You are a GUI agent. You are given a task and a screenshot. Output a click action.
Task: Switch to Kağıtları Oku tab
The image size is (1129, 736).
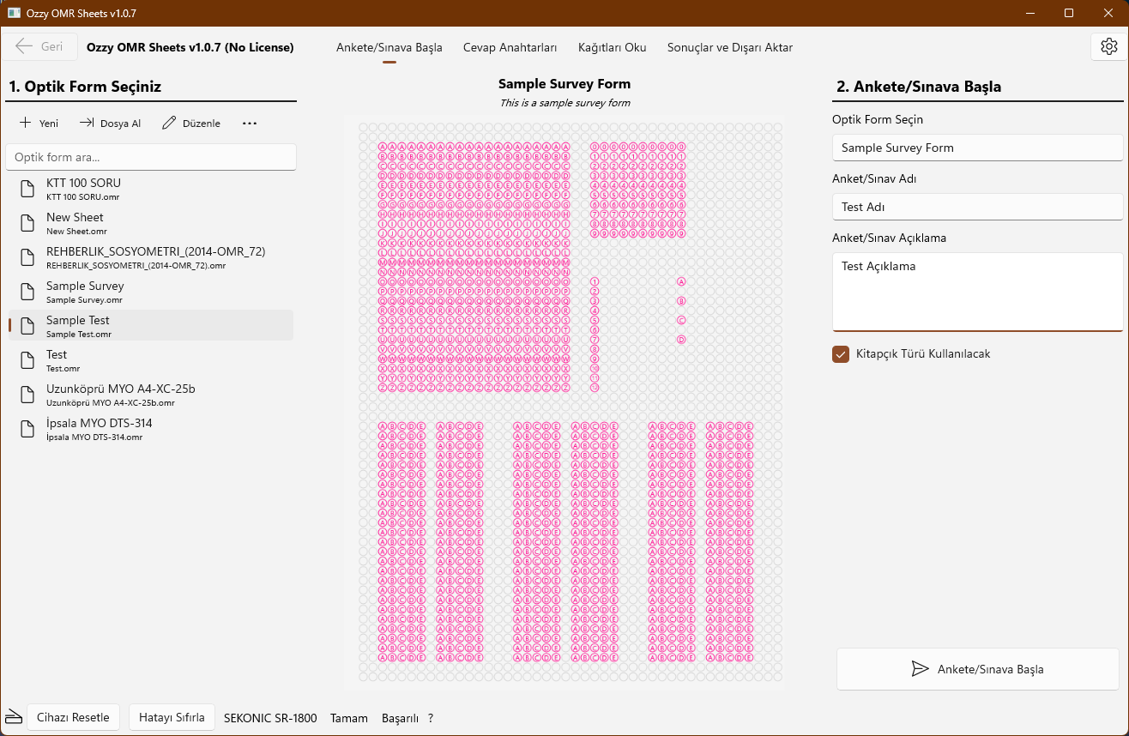[x=612, y=47]
